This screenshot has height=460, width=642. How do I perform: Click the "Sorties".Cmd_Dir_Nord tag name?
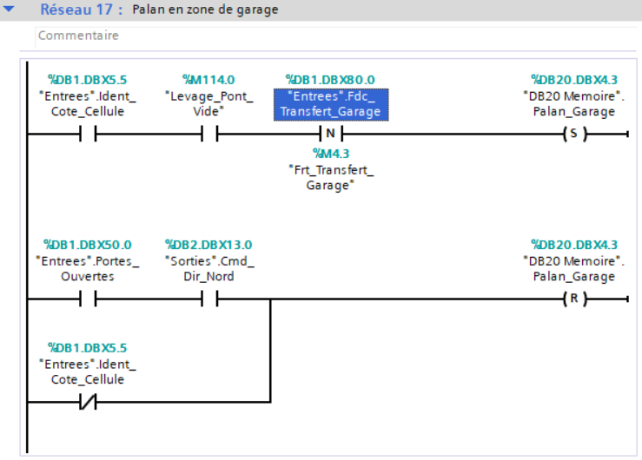click(208, 268)
